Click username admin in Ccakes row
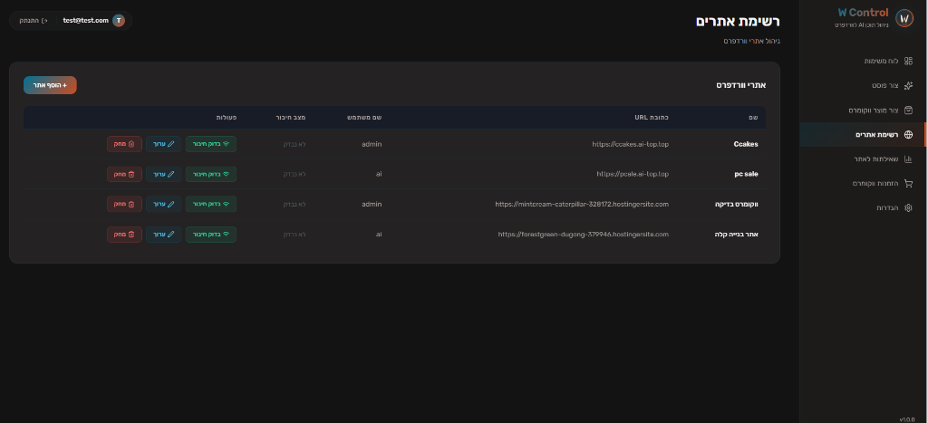 372,144
